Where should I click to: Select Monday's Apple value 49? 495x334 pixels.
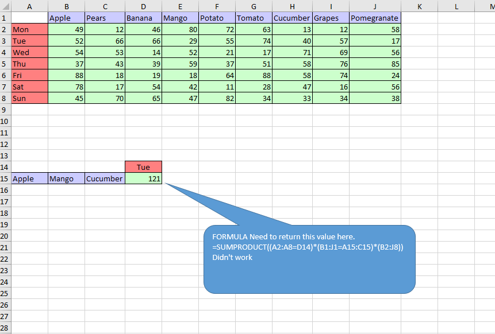(x=66, y=29)
